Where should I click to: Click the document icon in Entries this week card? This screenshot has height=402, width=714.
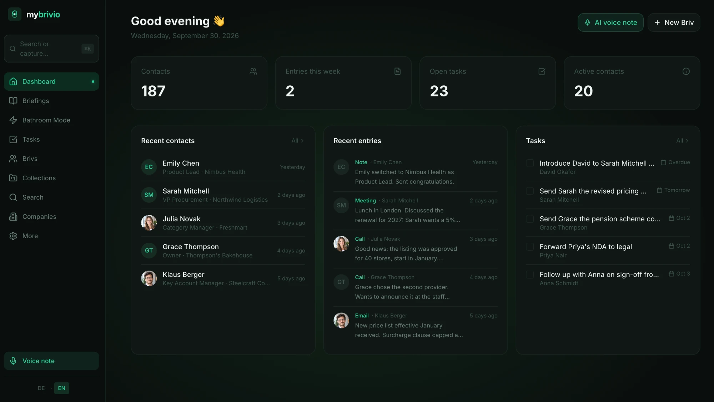pyautogui.click(x=397, y=71)
